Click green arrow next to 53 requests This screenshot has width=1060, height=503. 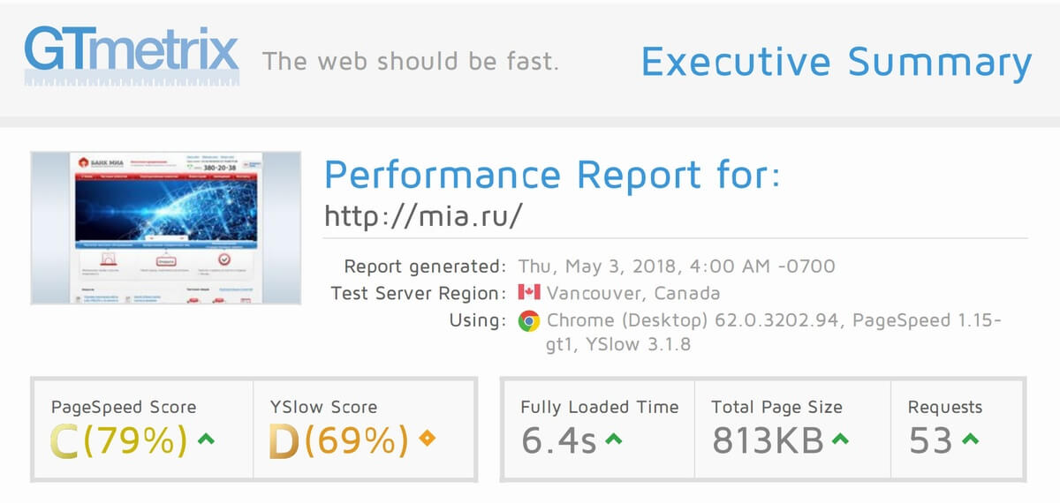coord(970,439)
